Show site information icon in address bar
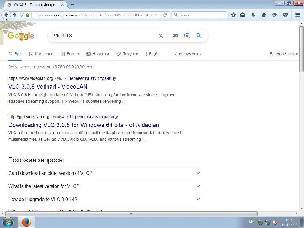304x228 pixels. point(22,15)
